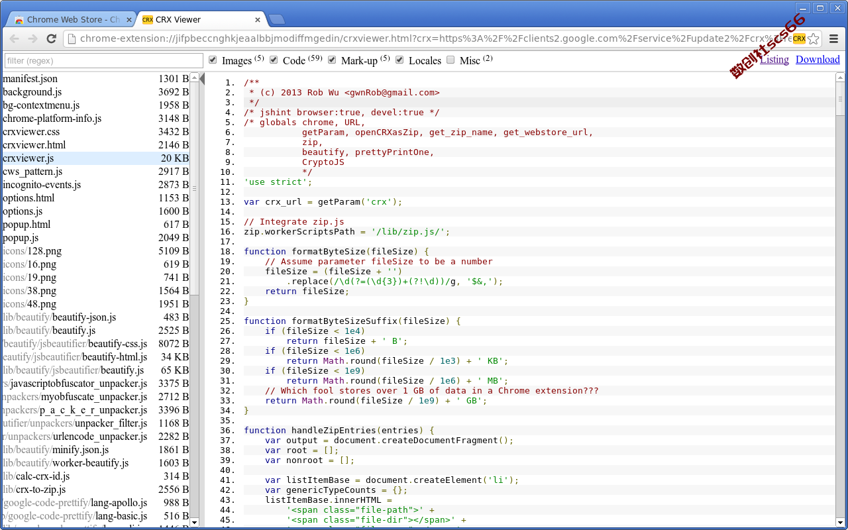Open the Listing link

pos(774,60)
